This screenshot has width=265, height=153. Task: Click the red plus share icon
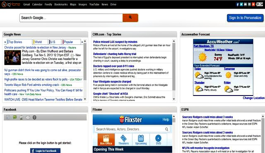pos(253,5)
